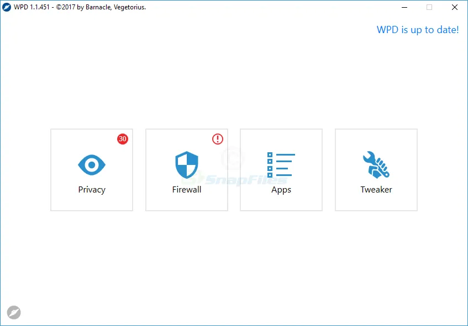
Task: Select the Privacy label text
Action: (92, 190)
